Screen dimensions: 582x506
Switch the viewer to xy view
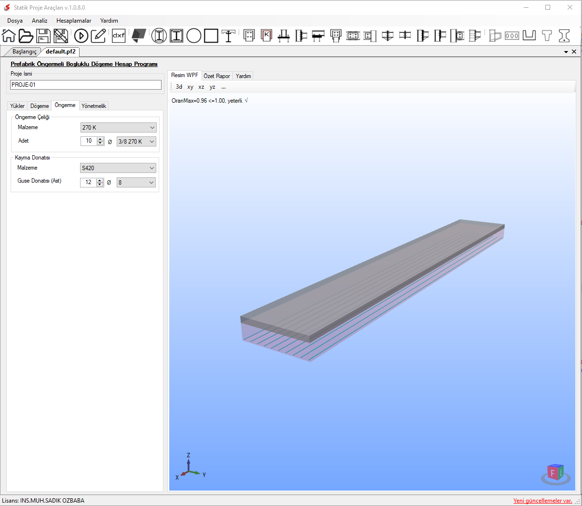[190, 87]
